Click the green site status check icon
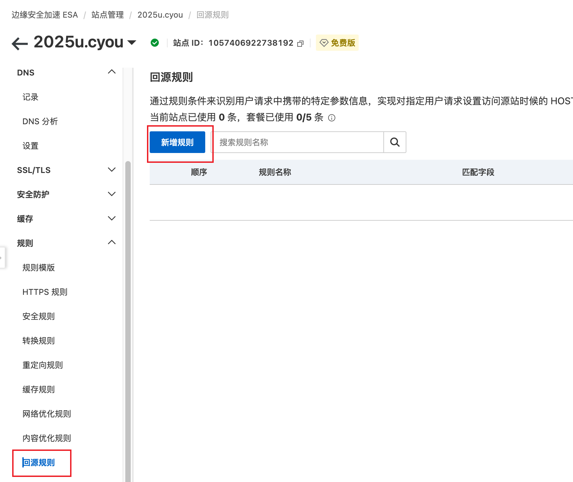573x482 pixels. tap(155, 43)
